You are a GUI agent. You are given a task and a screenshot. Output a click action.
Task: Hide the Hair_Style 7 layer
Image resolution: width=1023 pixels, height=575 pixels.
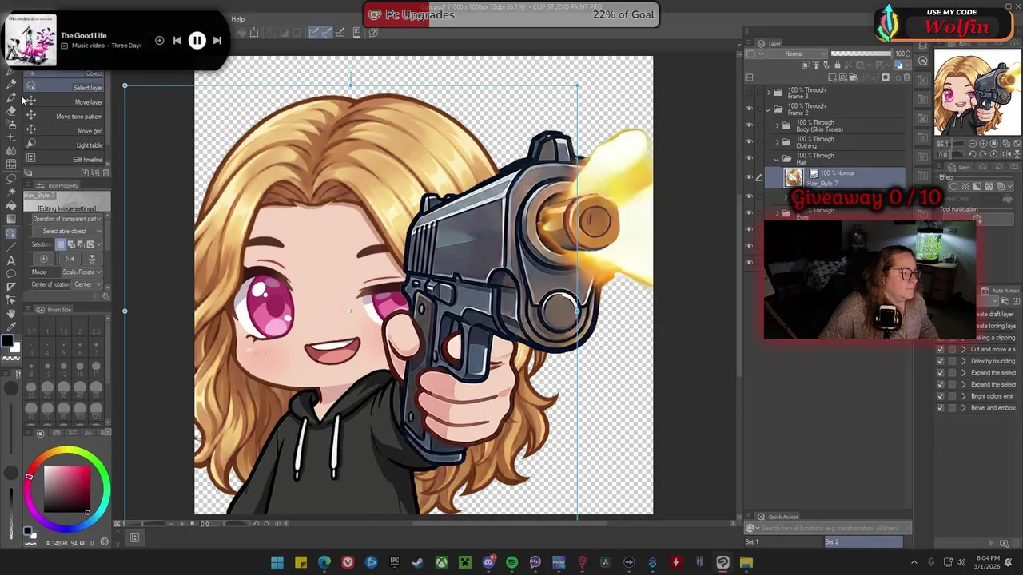click(x=749, y=177)
